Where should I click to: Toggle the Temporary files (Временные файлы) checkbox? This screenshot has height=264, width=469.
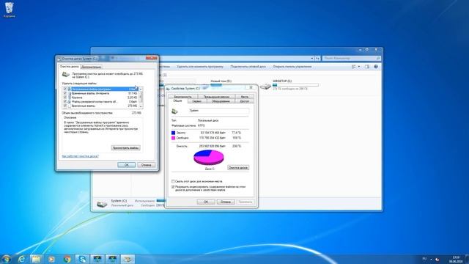(x=65, y=106)
